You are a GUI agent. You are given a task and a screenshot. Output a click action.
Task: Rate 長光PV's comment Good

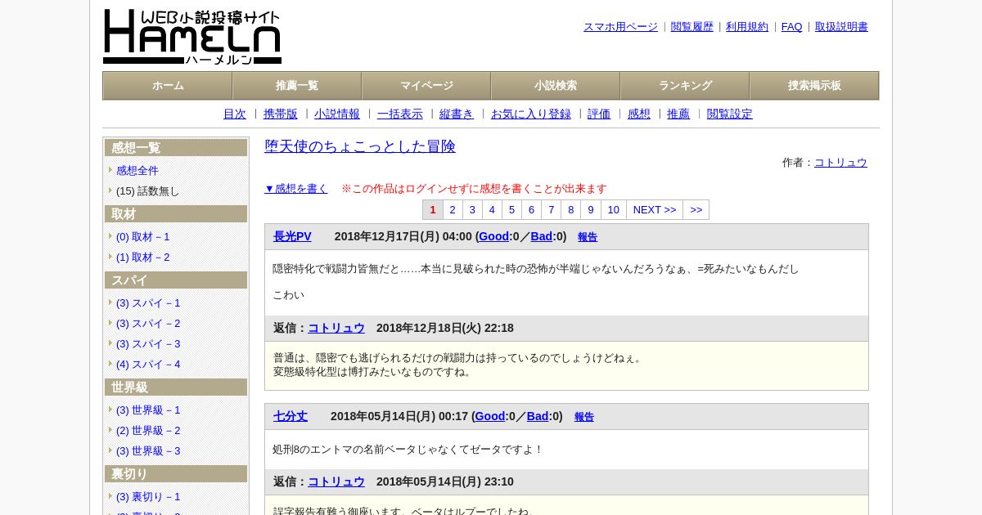[x=493, y=236]
